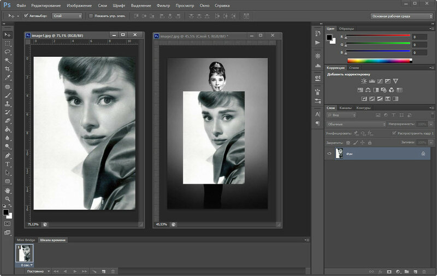Add a Curves adjustment
This screenshot has height=276, width=437.
tap(380, 81)
